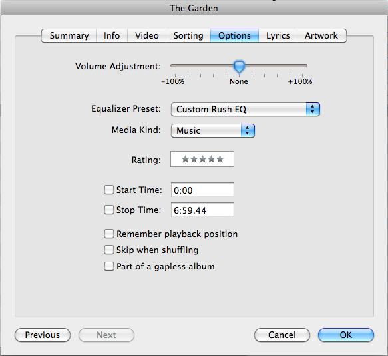The image size is (388, 356).
Task: Click the Stop Time field showing 6:59.44
Action: coord(202,210)
